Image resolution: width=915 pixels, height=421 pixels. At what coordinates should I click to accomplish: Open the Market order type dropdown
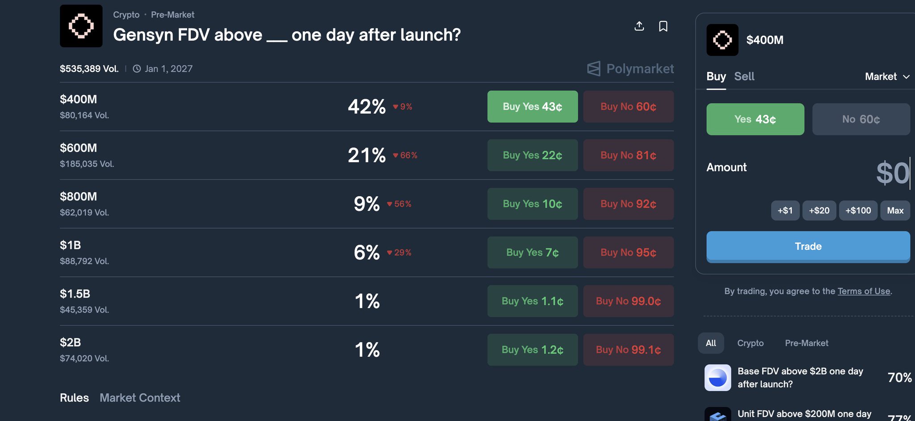point(887,76)
